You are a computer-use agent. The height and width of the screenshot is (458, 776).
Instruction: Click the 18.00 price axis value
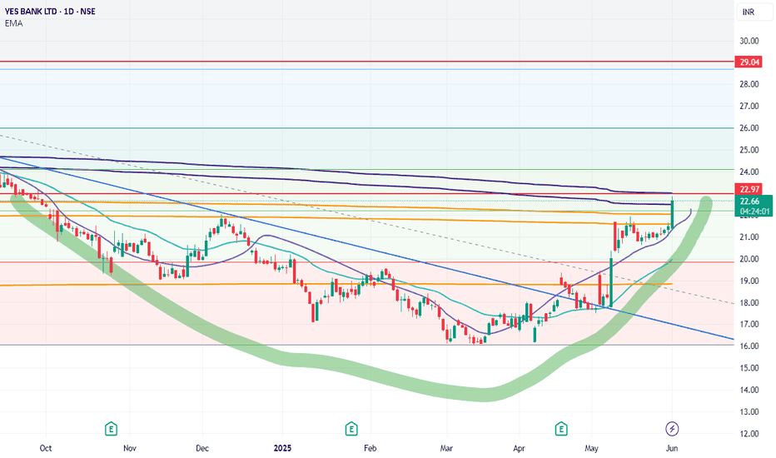[749, 302]
